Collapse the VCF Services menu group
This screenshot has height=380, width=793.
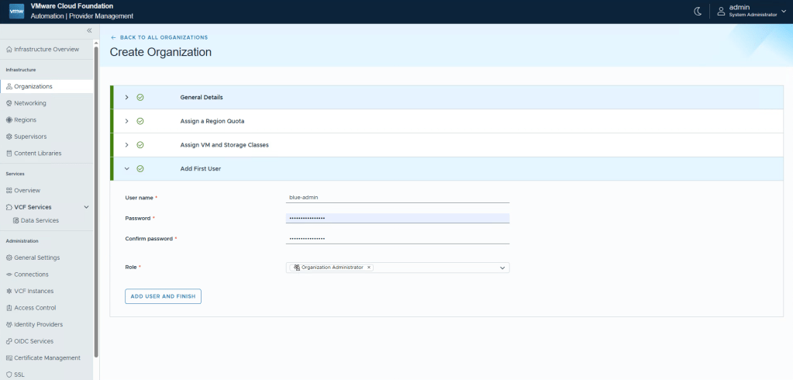pyautogui.click(x=86, y=207)
